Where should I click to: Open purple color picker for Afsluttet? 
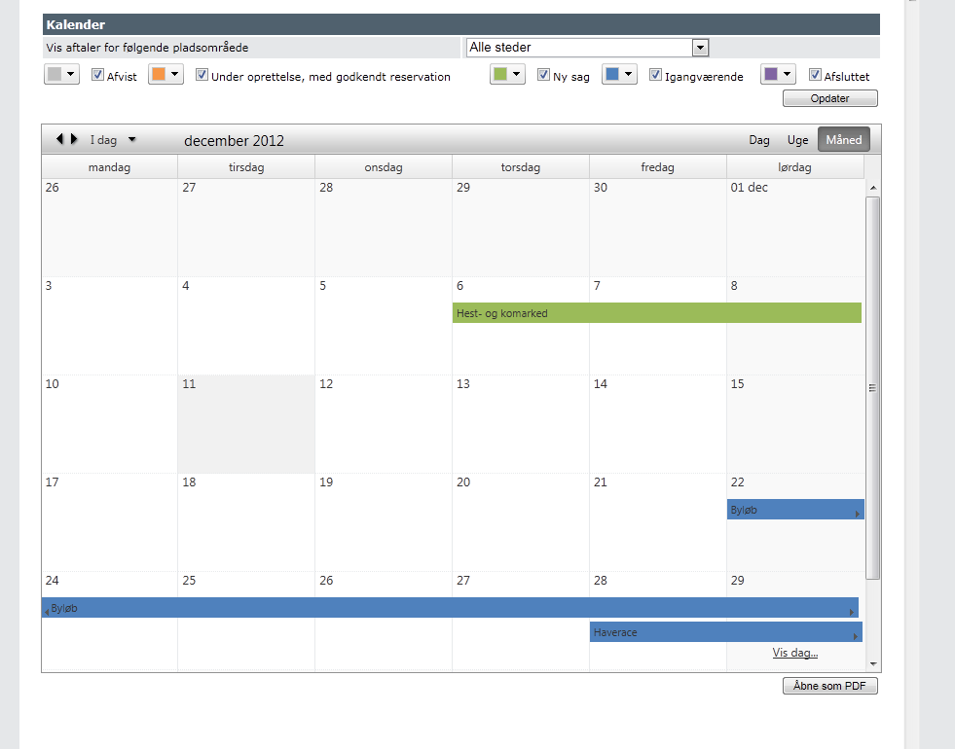(x=778, y=74)
